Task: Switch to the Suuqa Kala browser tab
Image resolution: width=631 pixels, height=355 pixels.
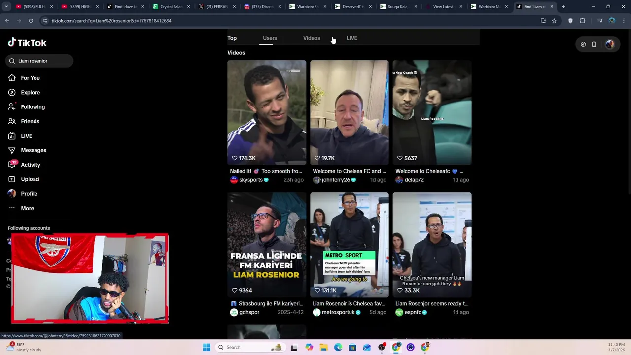Action: click(398, 7)
